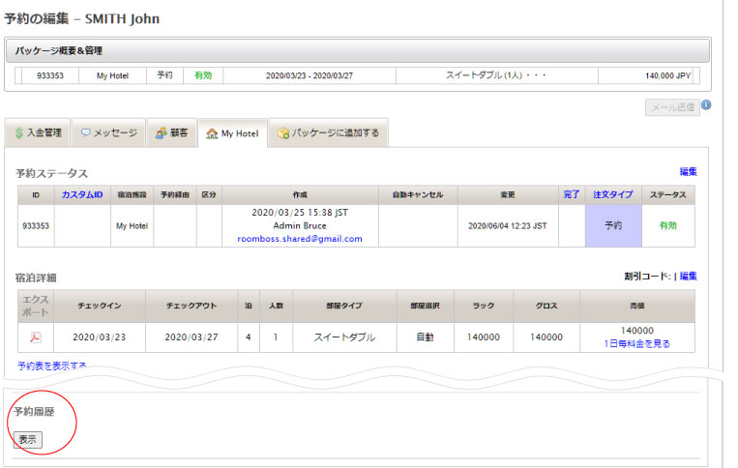The width and height of the screenshot is (738, 468).
Task: Click the メール送信 button
Action: pos(671,107)
